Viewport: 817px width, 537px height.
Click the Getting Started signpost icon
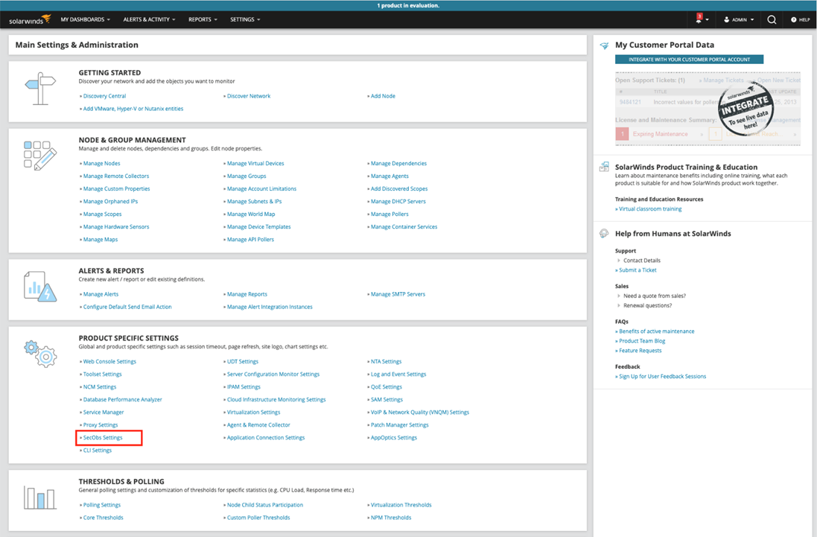coord(40,89)
